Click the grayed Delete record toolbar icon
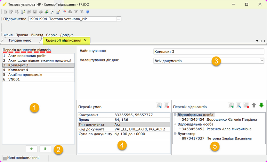Image resolution: width=267 pixels, height=162 pixels. click(17, 12)
